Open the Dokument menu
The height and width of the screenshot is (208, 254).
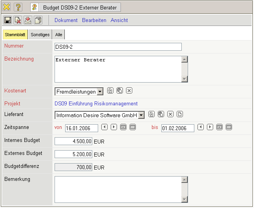(66, 20)
